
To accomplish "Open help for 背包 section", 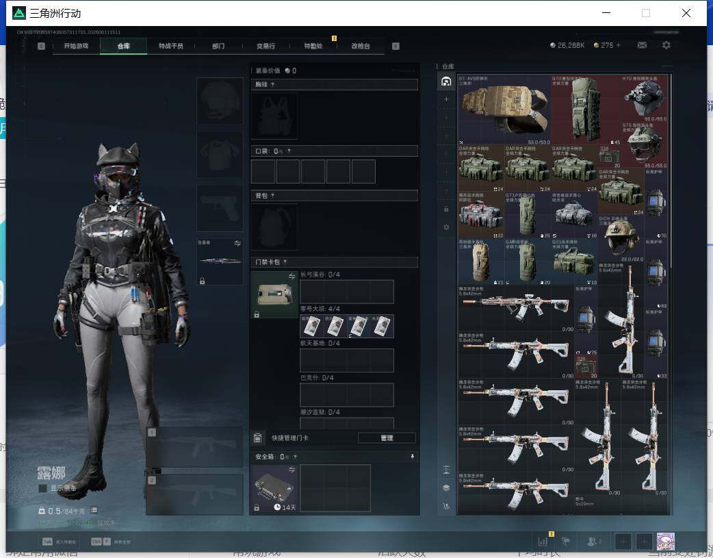I will [272, 196].
